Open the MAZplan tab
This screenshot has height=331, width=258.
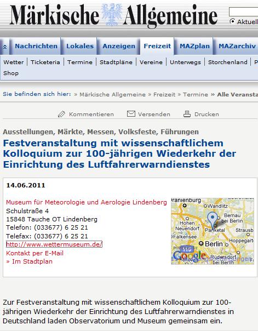pos(194,46)
